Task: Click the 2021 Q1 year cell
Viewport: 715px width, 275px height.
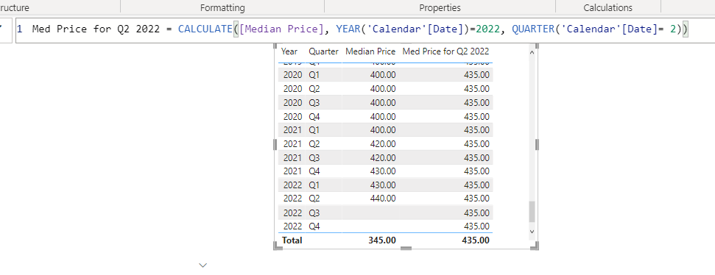Action: [292, 129]
